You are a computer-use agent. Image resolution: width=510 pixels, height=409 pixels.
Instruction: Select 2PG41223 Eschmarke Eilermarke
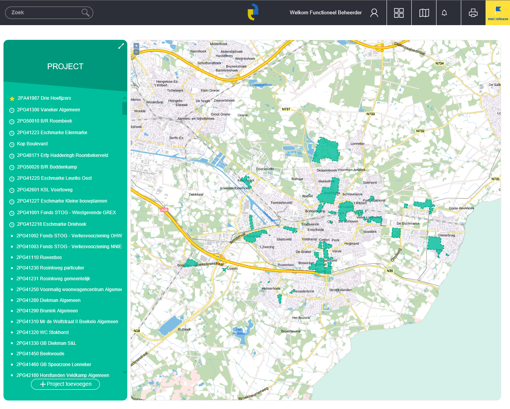coord(52,133)
